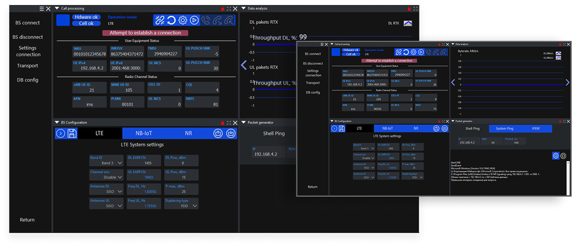Open Call processing gear settings in the larger window
The height and width of the screenshot is (246, 572).
[x=183, y=20]
